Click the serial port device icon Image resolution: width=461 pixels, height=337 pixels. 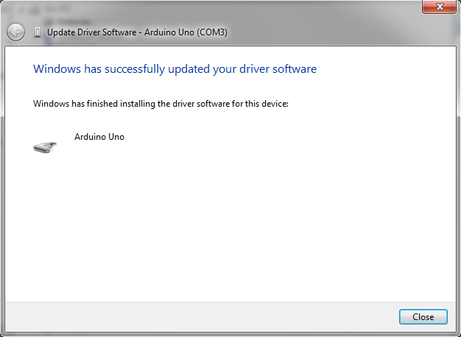point(45,147)
